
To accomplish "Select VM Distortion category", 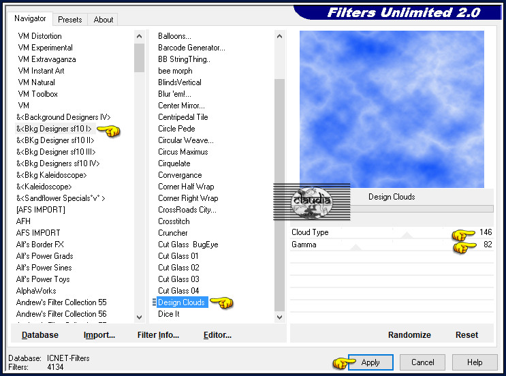I will pos(39,36).
